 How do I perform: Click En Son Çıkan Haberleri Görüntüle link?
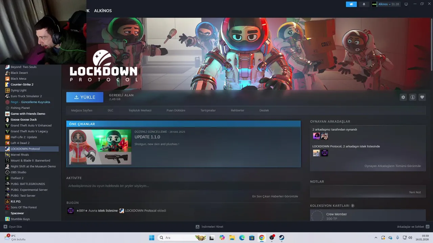[275, 196]
